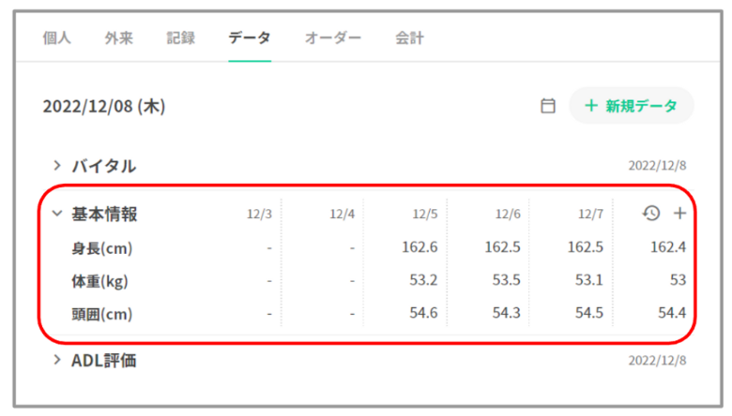The image size is (732, 416).
Task: Select the 体重(kg) value 53.5
Action: coord(507,280)
